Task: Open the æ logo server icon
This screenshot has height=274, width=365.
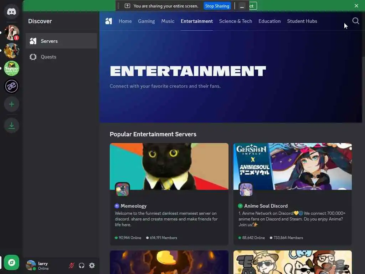Action: coord(12,86)
